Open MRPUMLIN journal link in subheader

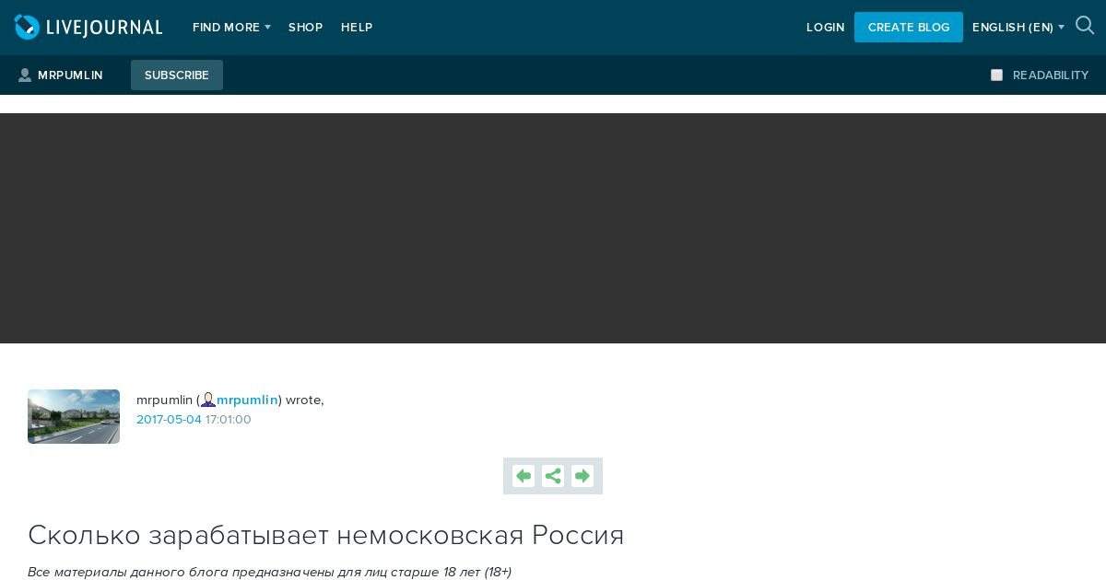pyautogui.click(x=70, y=75)
